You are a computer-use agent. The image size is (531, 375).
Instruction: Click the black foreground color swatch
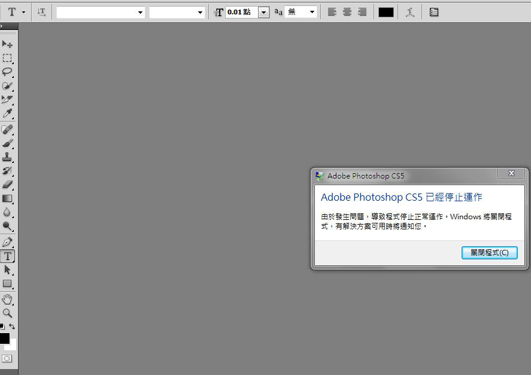click(x=4, y=338)
